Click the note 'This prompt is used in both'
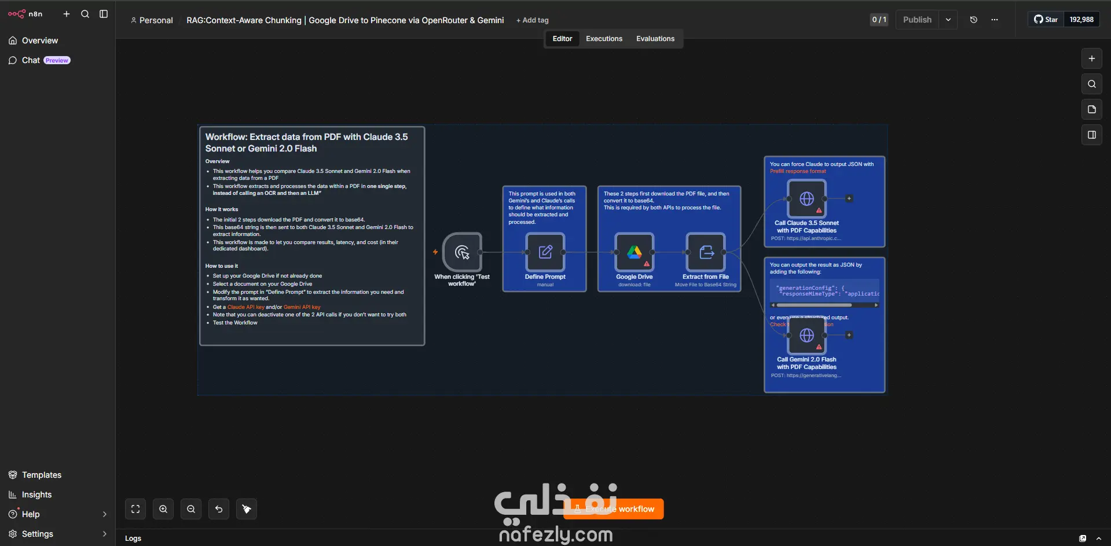The image size is (1111, 546). pos(542,208)
